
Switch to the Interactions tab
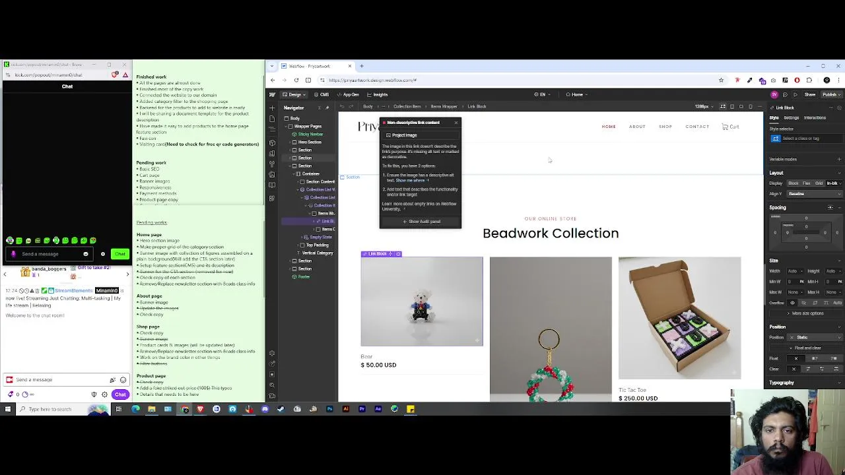[x=815, y=118]
